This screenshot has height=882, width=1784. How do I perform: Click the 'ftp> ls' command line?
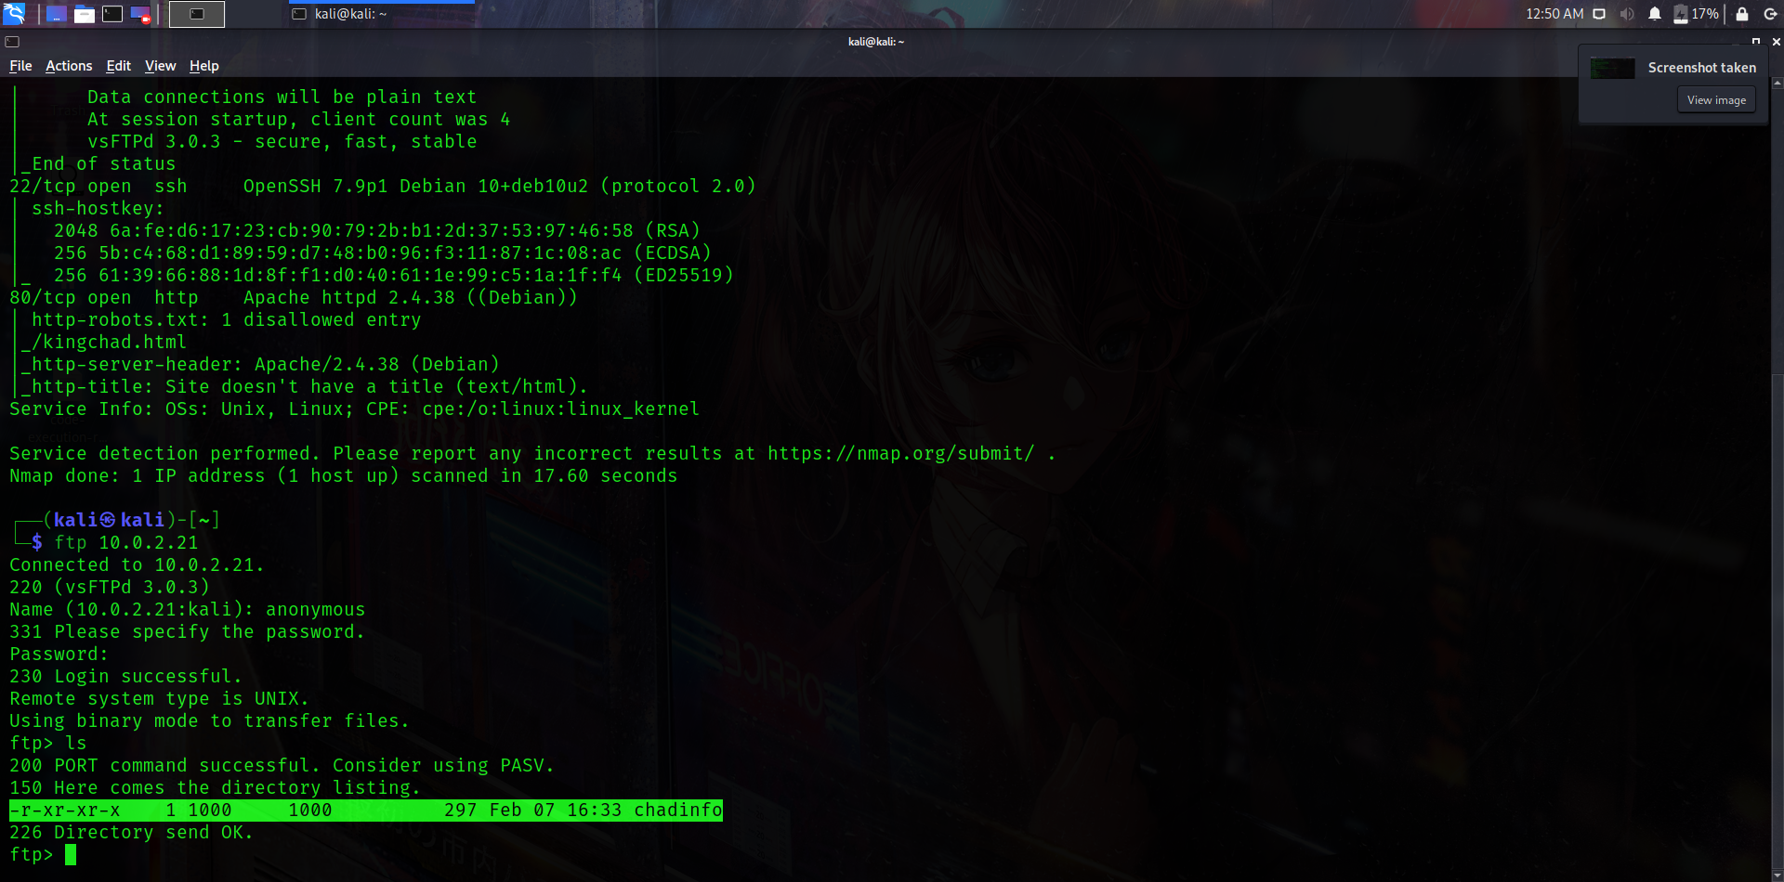click(48, 744)
